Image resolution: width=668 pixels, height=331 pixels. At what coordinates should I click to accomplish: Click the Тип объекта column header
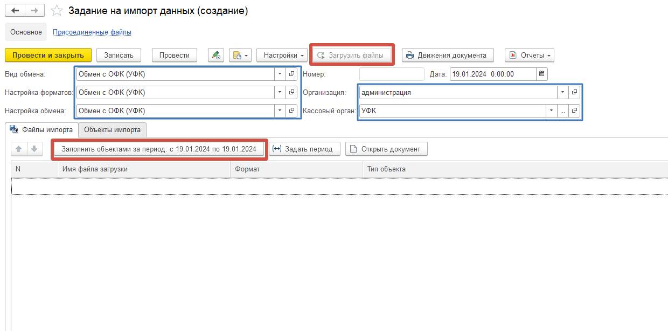click(515, 169)
